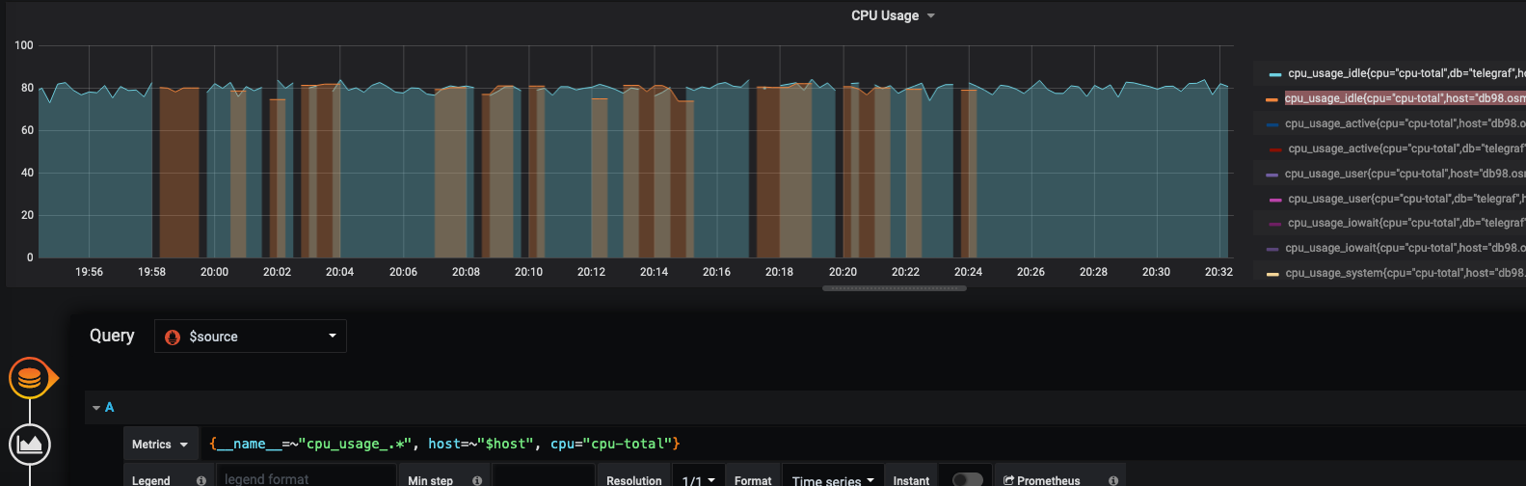Open the Prometheus external link

pos(1041,479)
